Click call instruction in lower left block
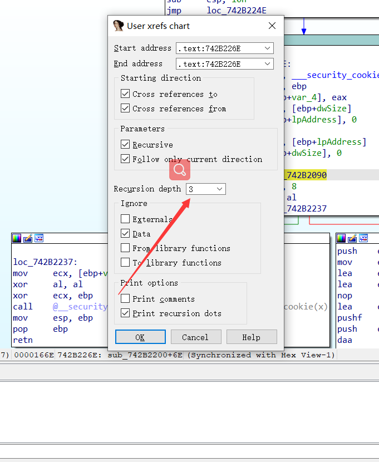This screenshot has height=462, width=379. [23, 307]
